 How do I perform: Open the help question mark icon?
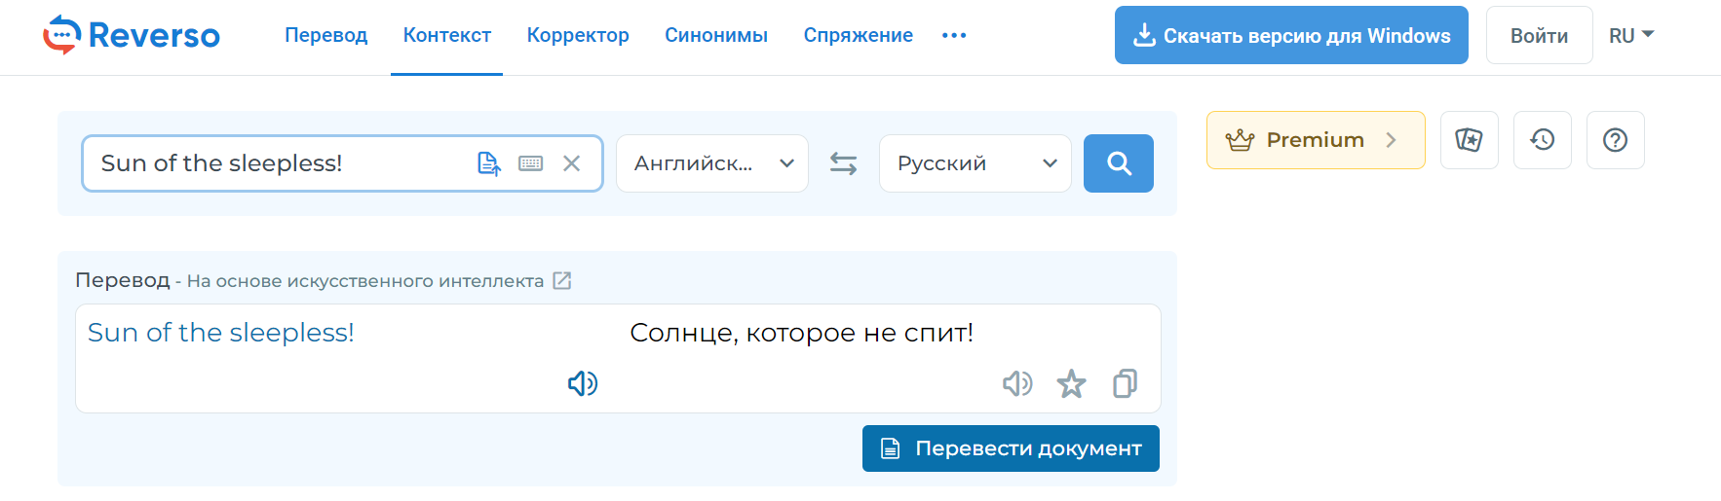coord(1616,140)
